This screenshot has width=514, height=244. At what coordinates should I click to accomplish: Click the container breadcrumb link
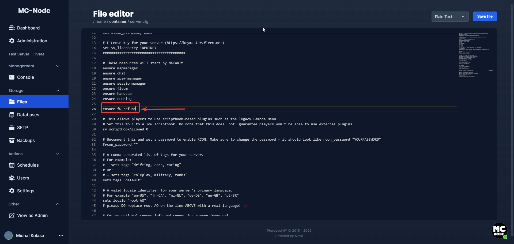(x=118, y=21)
